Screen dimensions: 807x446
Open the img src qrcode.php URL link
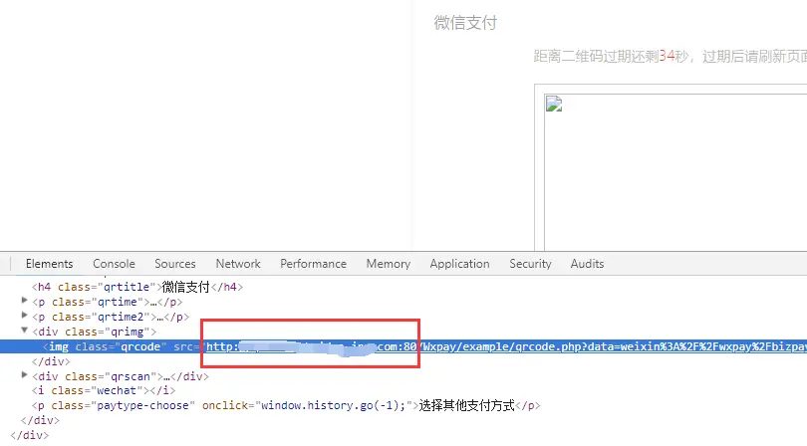coord(506,346)
